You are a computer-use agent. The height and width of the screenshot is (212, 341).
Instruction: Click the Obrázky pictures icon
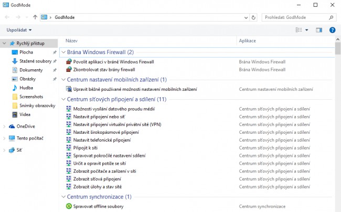click(15, 79)
